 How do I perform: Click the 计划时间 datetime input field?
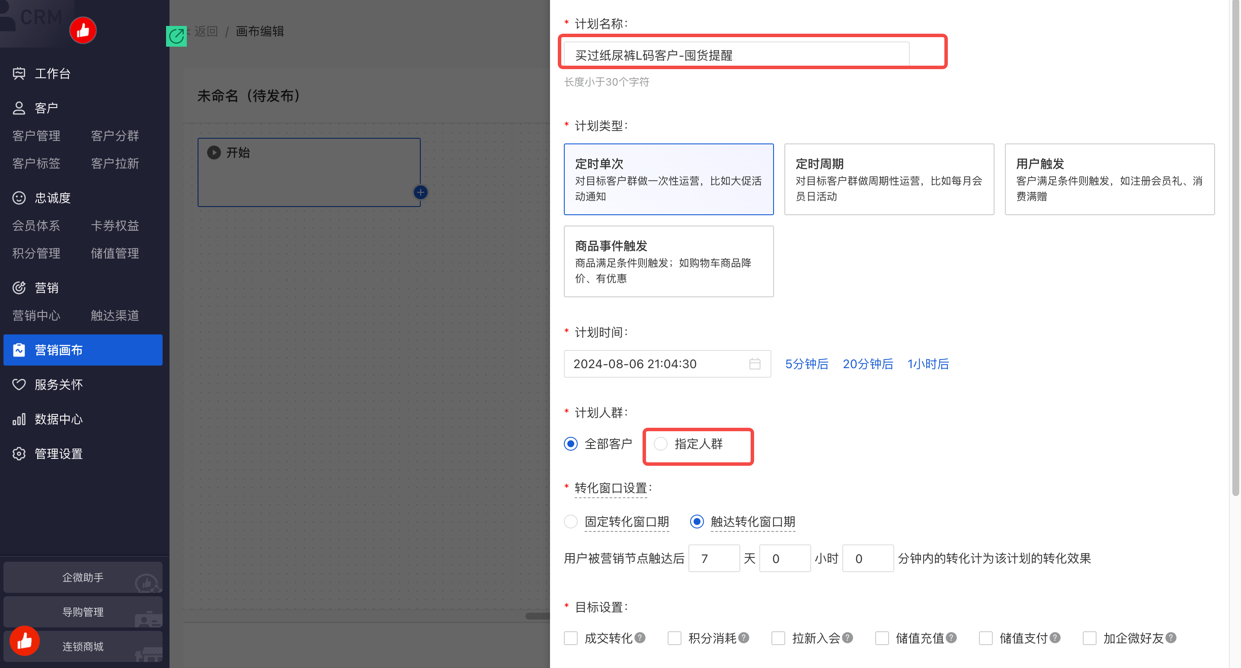point(667,364)
